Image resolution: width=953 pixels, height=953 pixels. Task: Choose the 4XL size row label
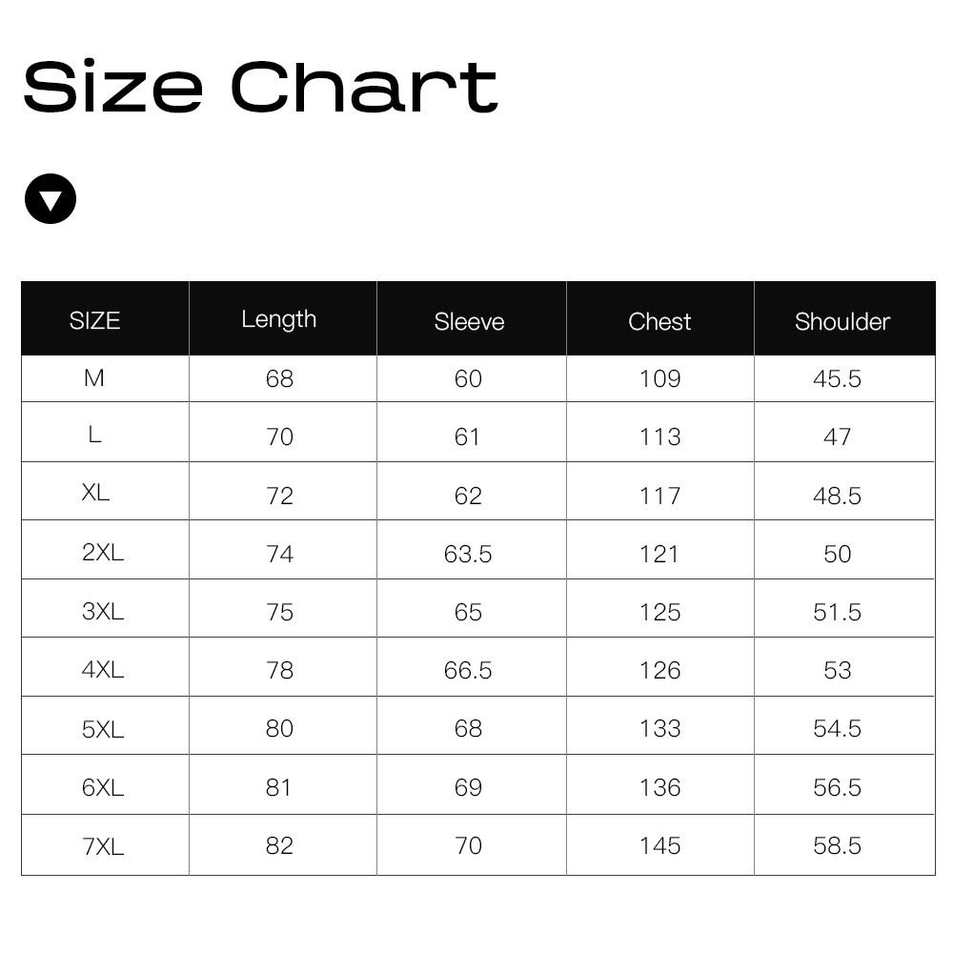click(103, 670)
